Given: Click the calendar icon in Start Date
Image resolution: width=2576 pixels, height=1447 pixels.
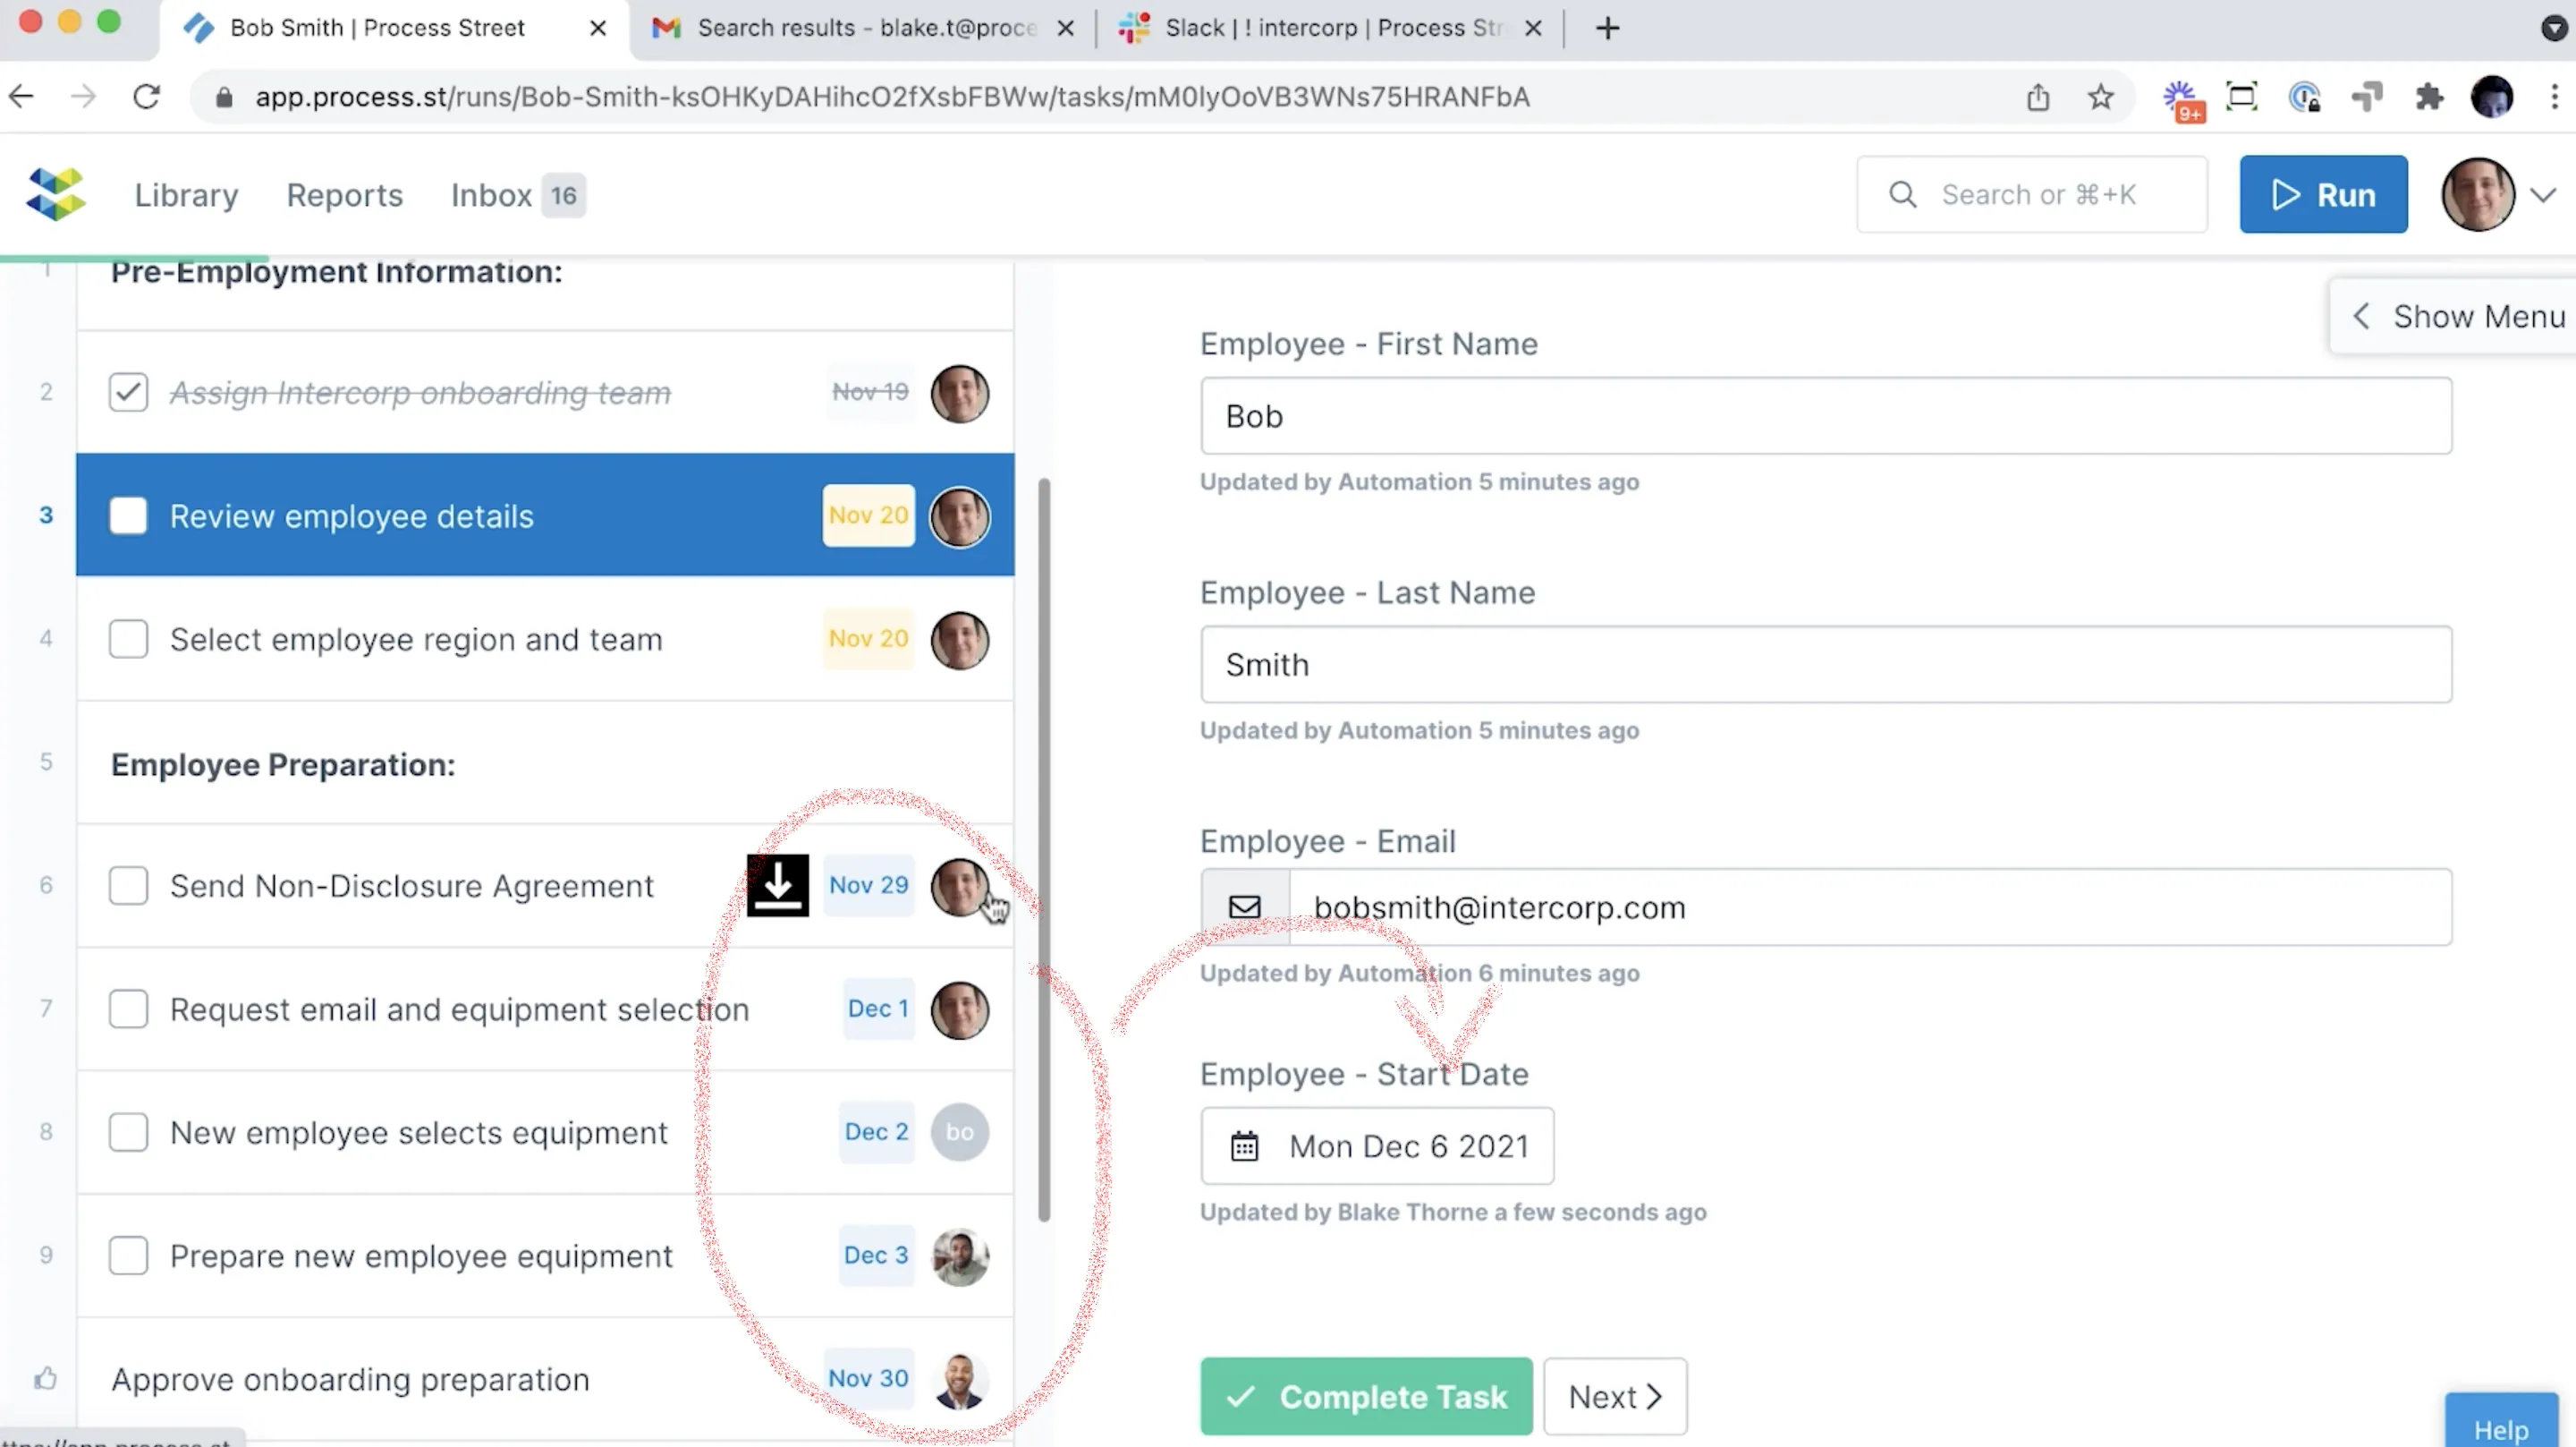Looking at the screenshot, I should [1244, 1145].
